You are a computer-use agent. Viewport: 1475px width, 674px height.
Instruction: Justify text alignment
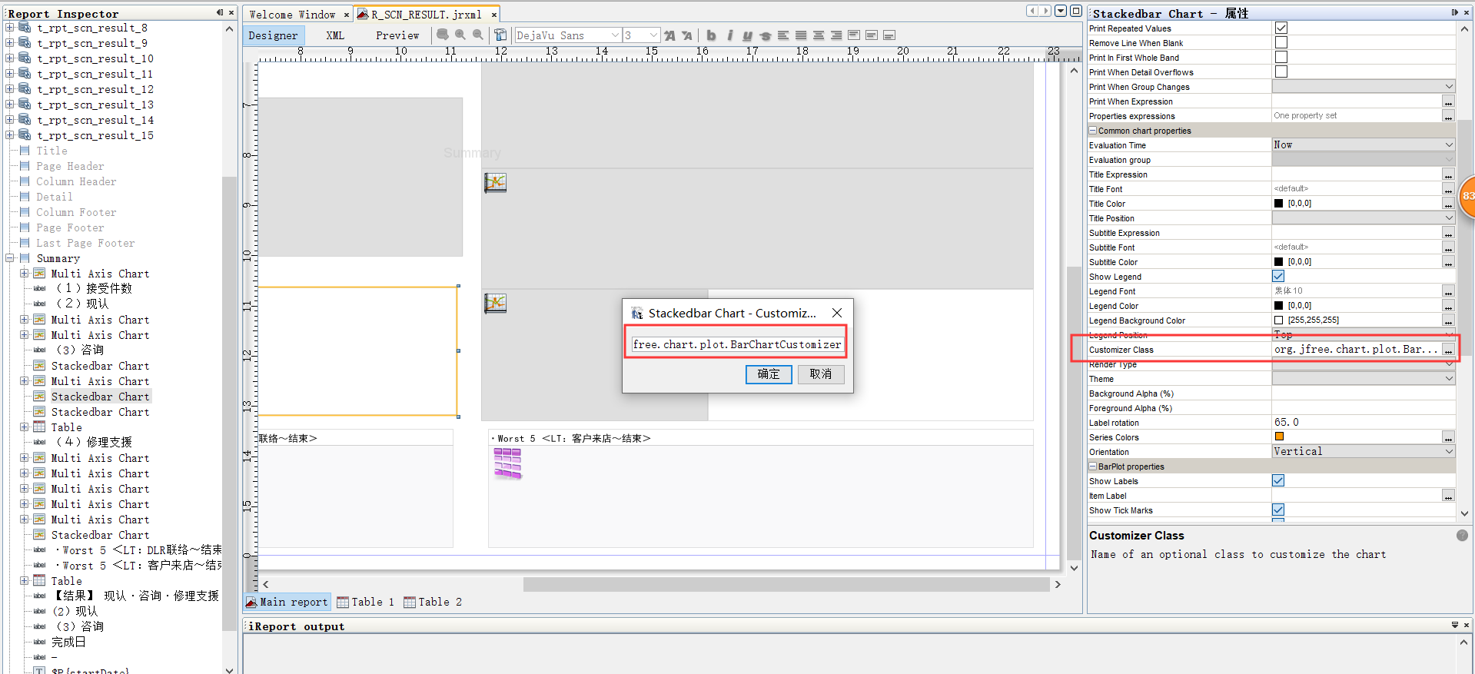[801, 35]
